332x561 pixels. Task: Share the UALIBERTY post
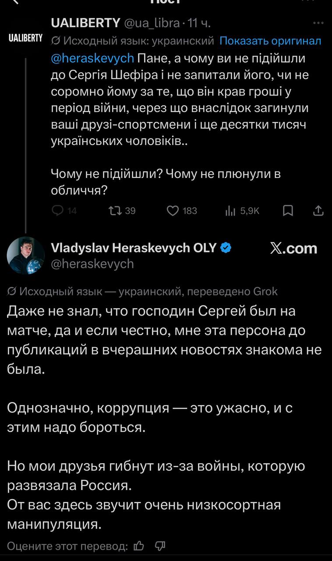point(318,211)
